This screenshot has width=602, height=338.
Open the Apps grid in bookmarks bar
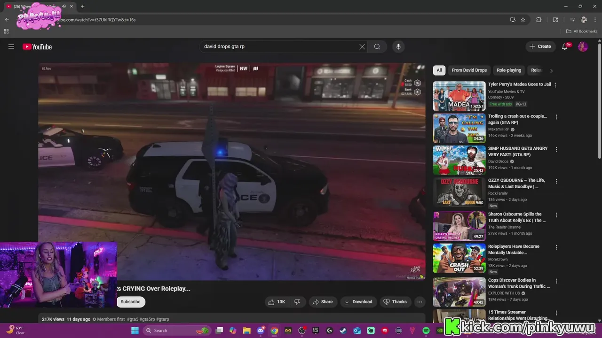6,31
